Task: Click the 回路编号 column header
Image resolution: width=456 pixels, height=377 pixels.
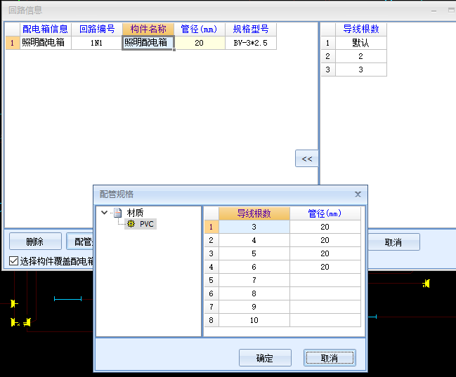Action: 97,29
